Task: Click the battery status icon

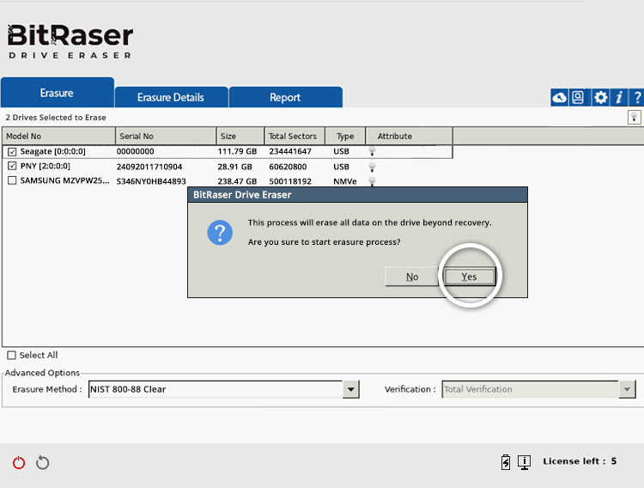Action: [506, 462]
